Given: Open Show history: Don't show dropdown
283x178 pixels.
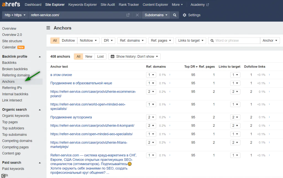Looking at the screenshot, I should (135, 57).
